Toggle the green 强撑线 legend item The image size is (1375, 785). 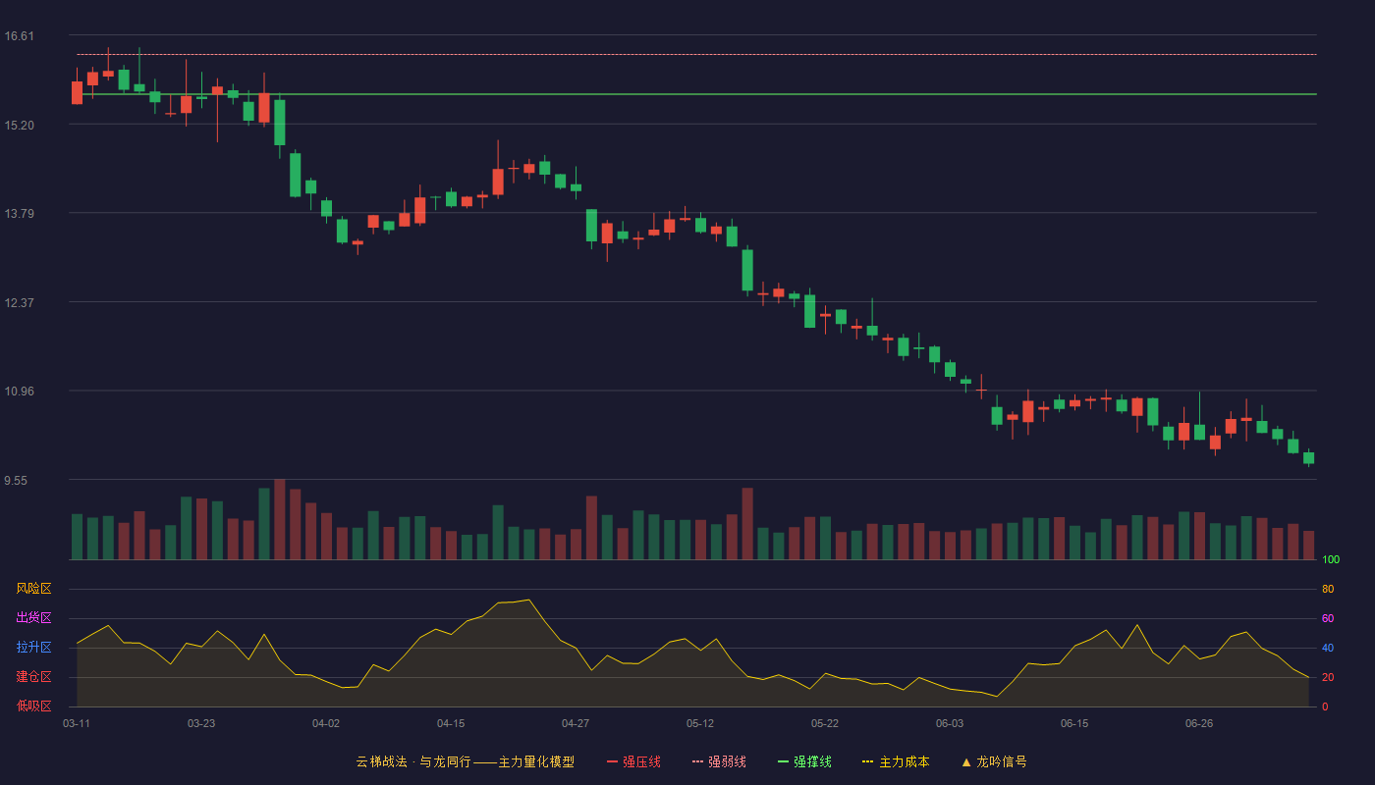(804, 761)
